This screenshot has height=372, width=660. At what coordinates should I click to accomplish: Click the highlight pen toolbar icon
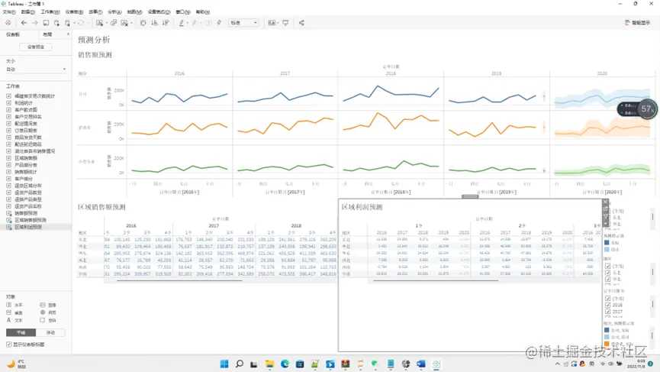click(x=182, y=23)
